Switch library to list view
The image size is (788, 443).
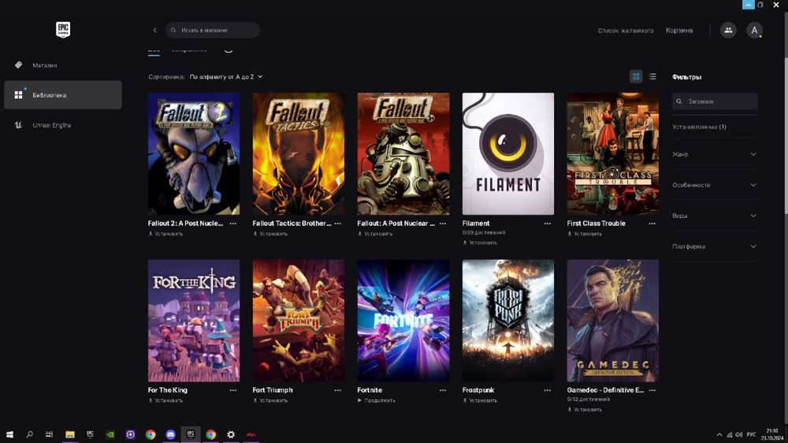click(652, 76)
